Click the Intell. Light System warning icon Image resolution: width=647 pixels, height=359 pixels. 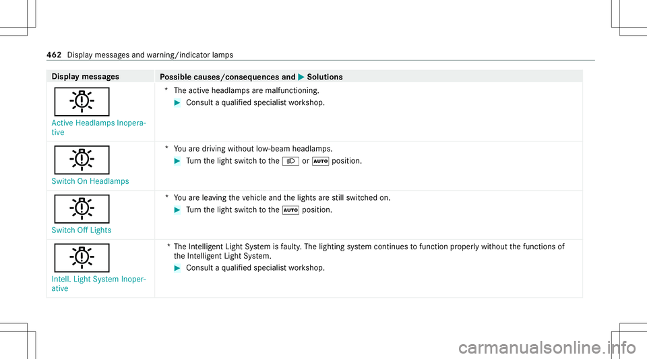[x=82, y=257]
